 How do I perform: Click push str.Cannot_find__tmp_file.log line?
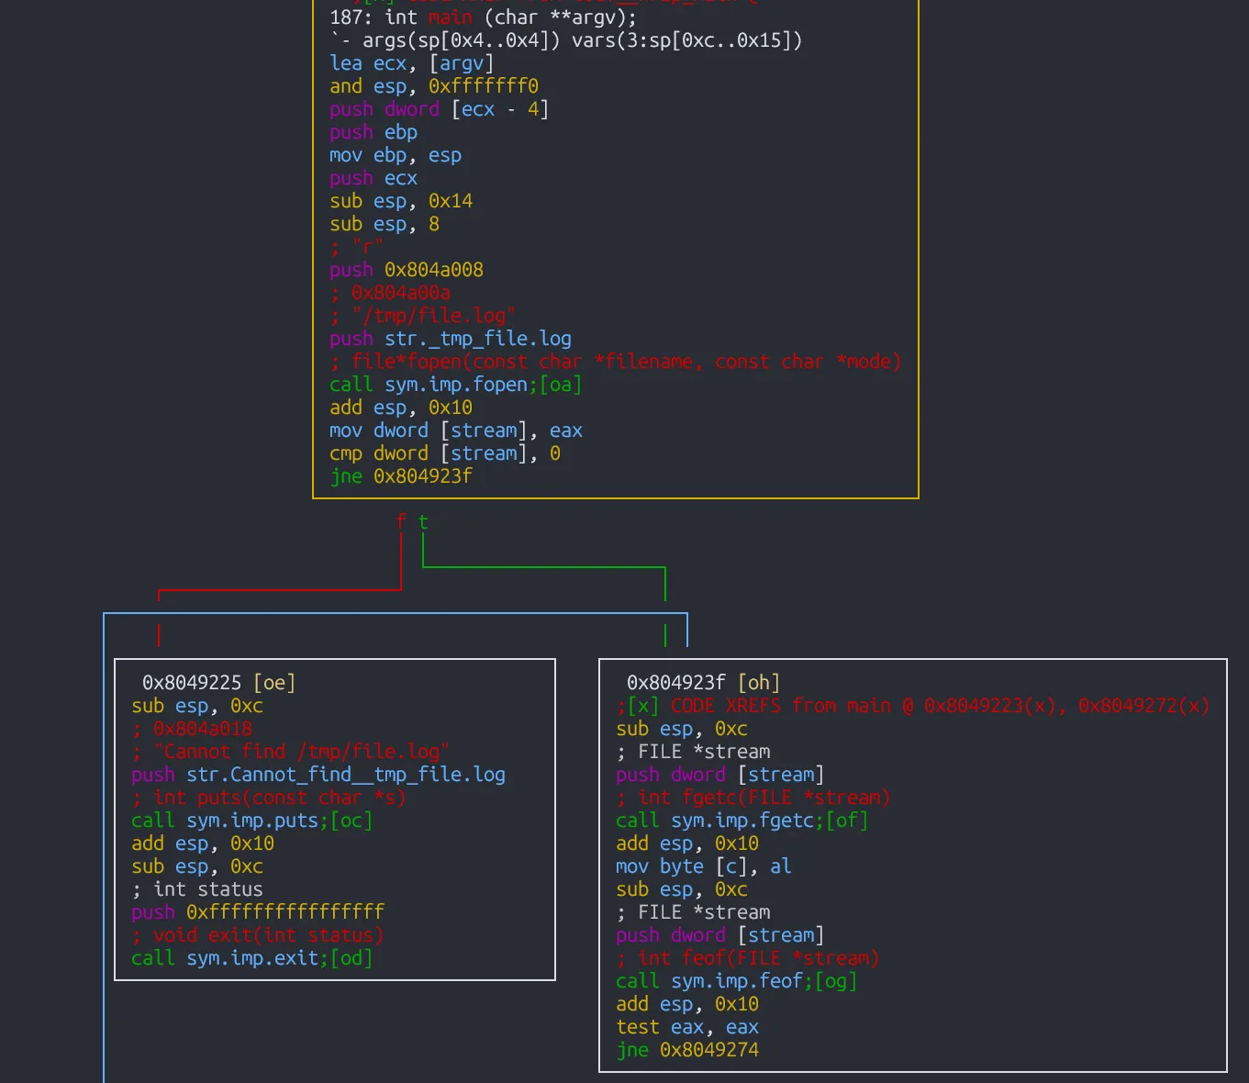point(318,775)
